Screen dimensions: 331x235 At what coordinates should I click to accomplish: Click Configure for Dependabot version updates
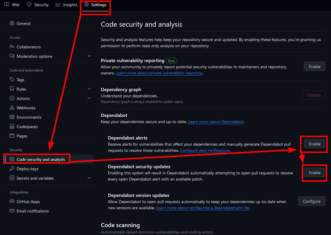(311, 201)
